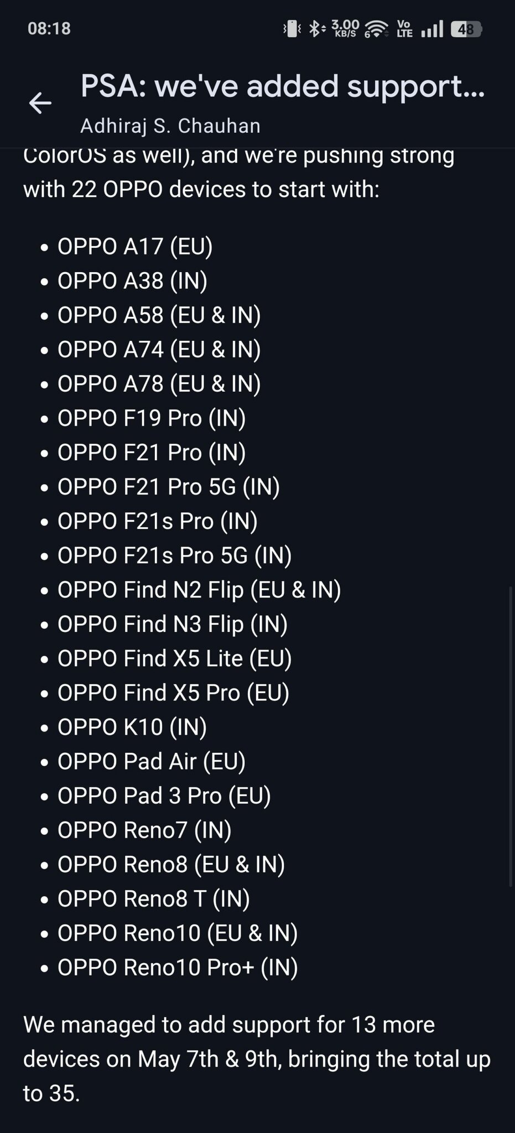Tap the network speed KB/S indicator
Image resolution: width=515 pixels, height=1133 pixels.
coord(345,29)
